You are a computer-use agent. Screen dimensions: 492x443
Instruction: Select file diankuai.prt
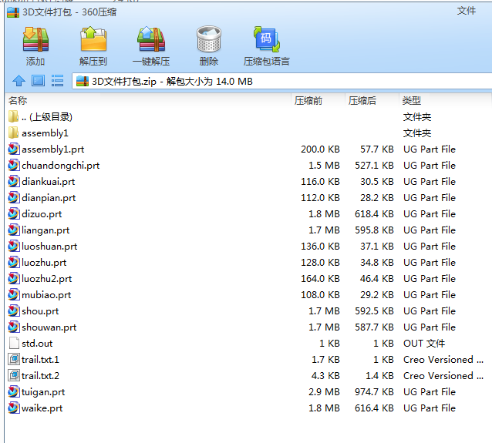coord(49,182)
